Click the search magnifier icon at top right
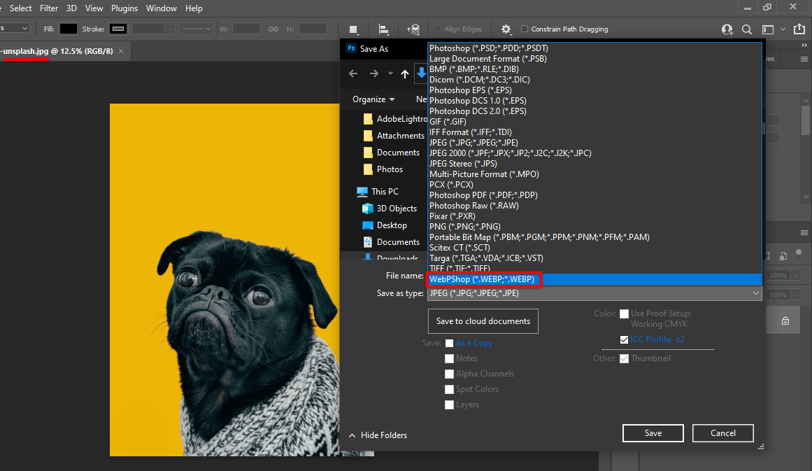Screen dimensions: 812x471 746,29
